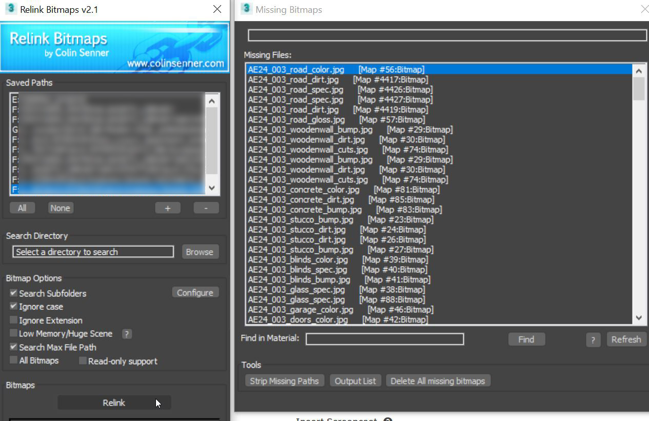Click the question mark icon next to Refresh
This screenshot has height=421, width=649.
[593, 339]
